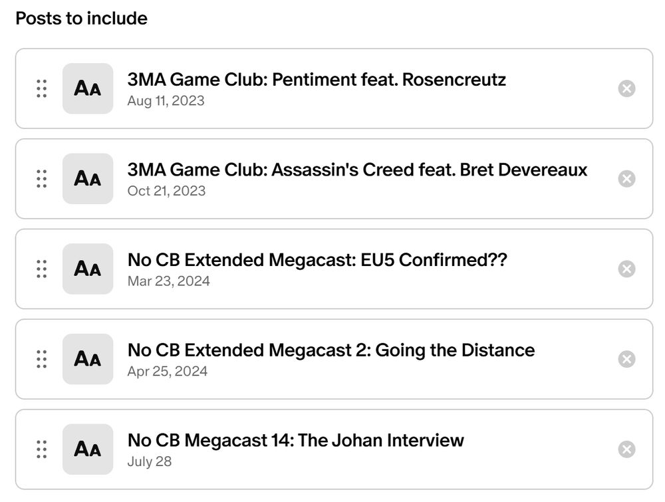Delete the Johan Interview from the list
The width and height of the screenshot is (665, 502).
[626, 449]
